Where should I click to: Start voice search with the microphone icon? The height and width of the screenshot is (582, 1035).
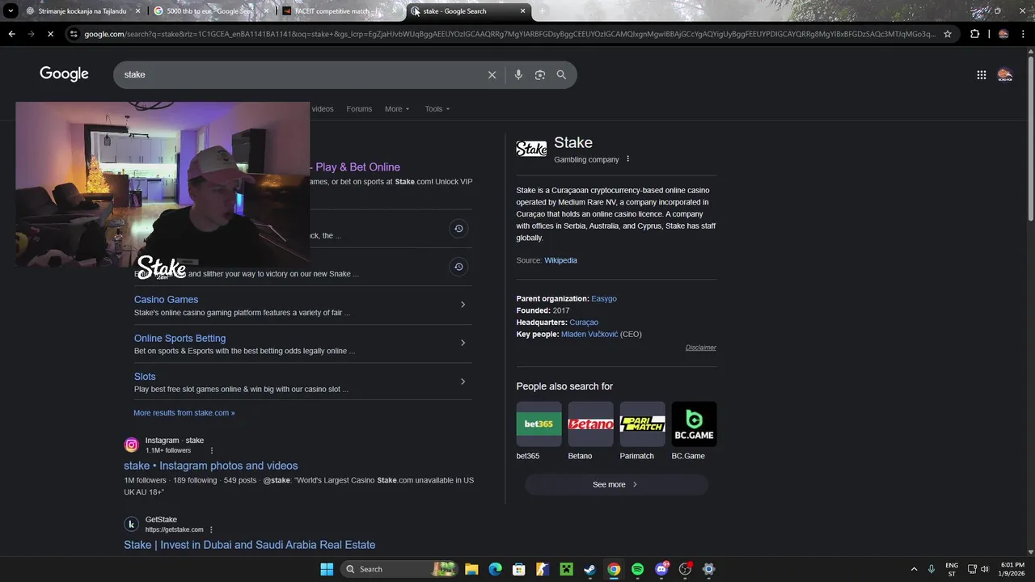tap(518, 74)
